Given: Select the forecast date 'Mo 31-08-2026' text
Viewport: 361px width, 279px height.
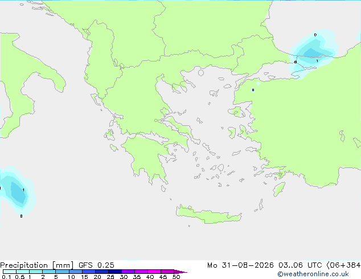Looking at the screenshot, I should point(240,265).
